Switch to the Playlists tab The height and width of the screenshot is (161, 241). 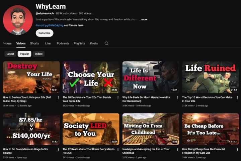tap(79, 43)
